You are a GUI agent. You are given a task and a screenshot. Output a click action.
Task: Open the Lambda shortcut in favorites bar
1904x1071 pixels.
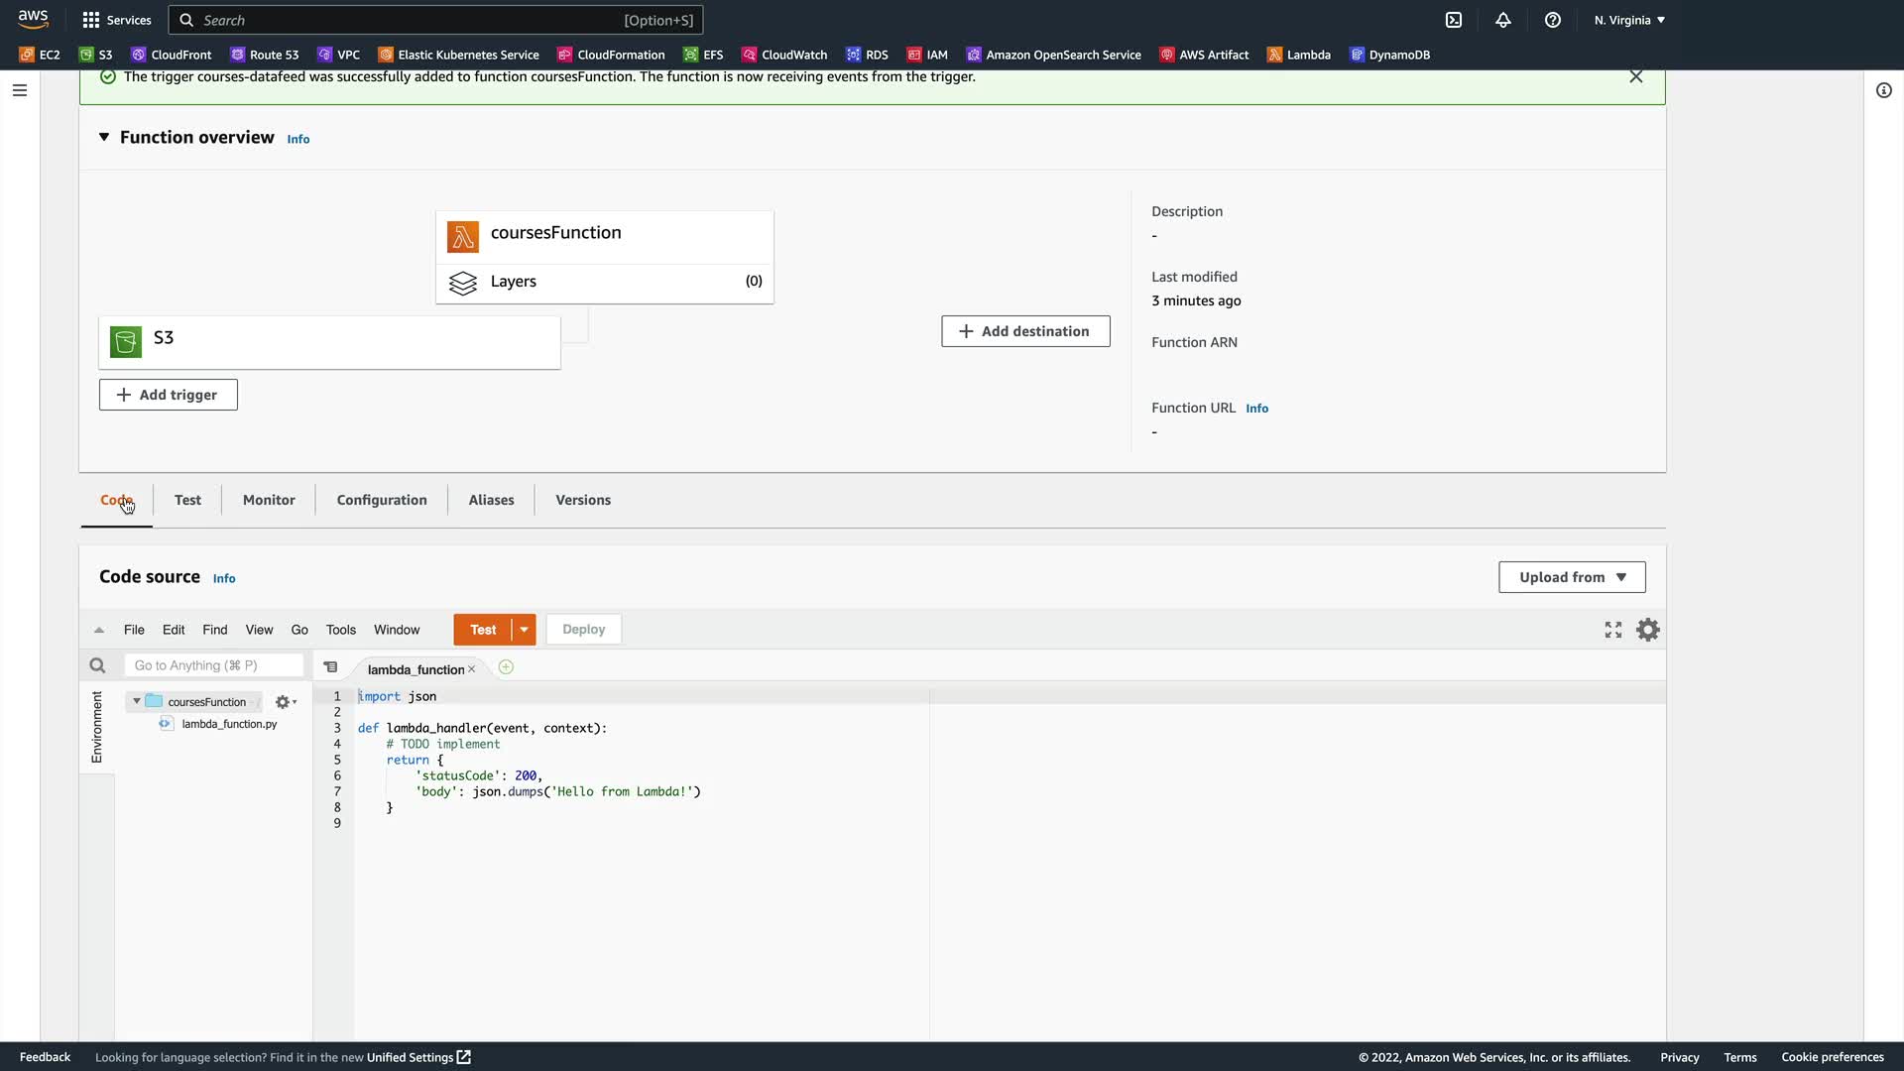(1299, 55)
